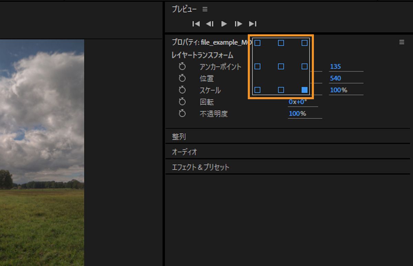Click the stopwatch icon for アンカーポイント
The height and width of the screenshot is (266, 413).
click(x=182, y=67)
